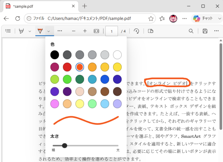Image resolution: width=223 pixels, height=162 pixels.
Task: Open more PDF tools ellipsis near pen
Action: pyautogui.click(x=60, y=31)
